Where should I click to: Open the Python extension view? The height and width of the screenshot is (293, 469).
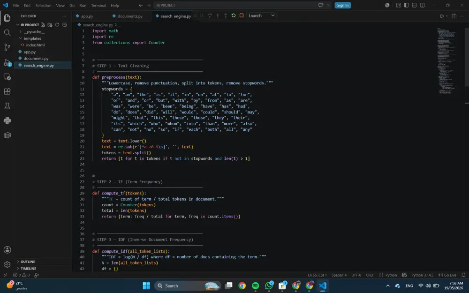7,120
